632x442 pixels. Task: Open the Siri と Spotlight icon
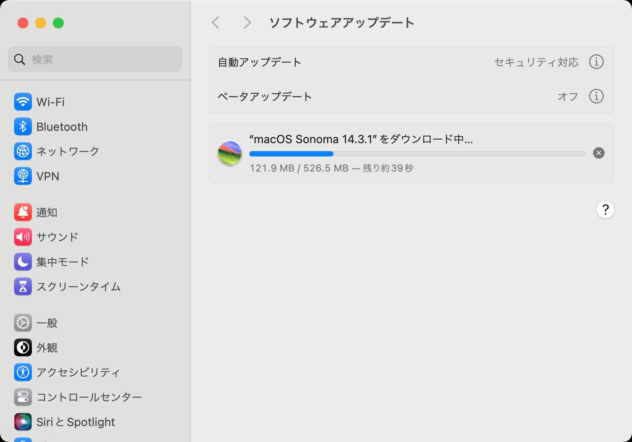[x=23, y=422]
